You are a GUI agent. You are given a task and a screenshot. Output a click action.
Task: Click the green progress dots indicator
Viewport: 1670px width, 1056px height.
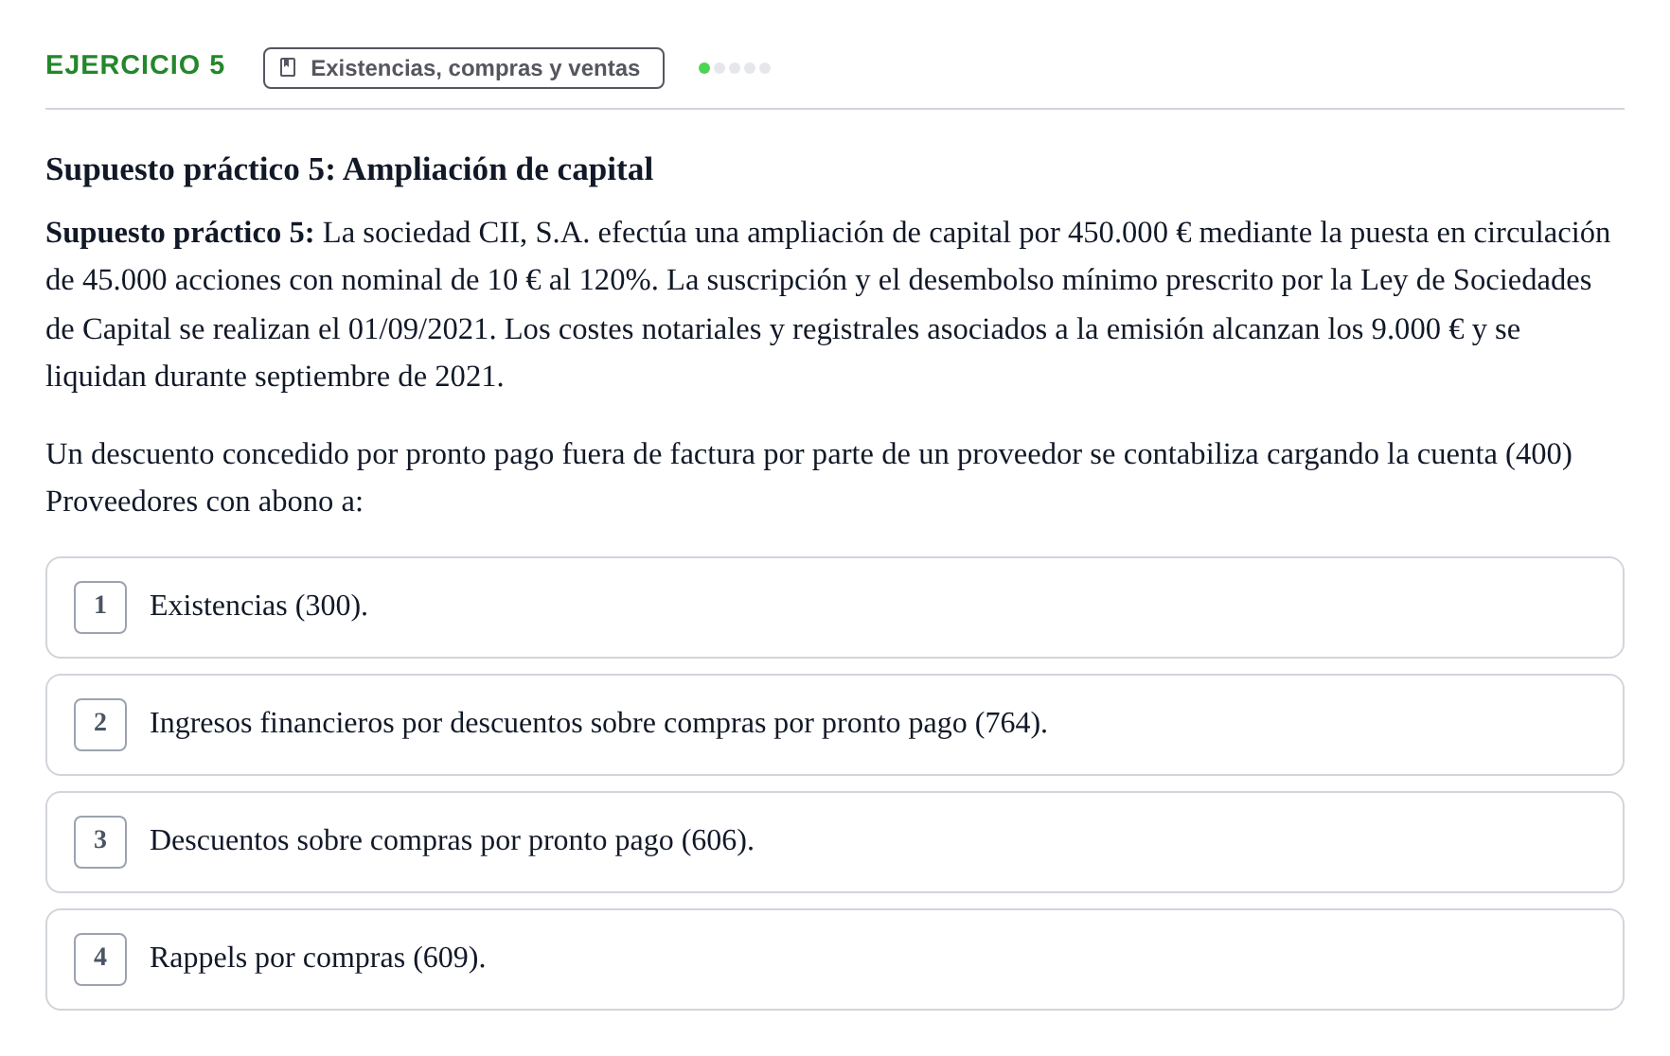(735, 68)
